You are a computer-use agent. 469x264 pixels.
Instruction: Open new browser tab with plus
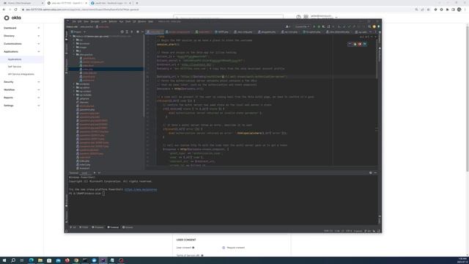(x=137, y=3)
